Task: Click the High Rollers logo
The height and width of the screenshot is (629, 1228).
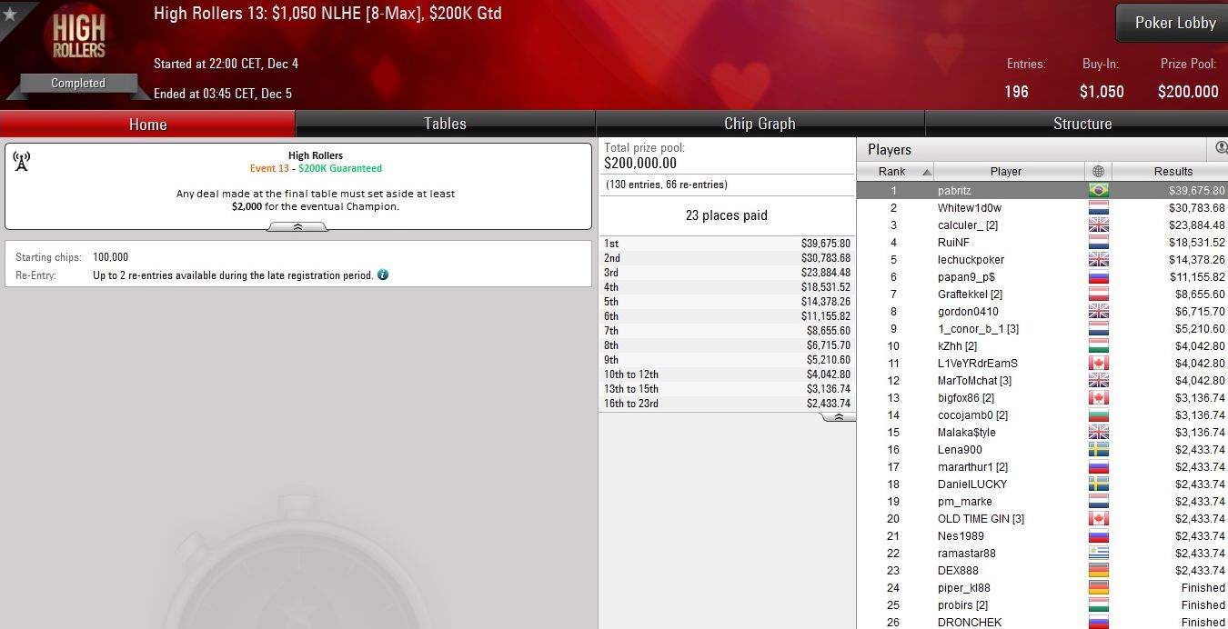Action: pyautogui.click(x=78, y=37)
